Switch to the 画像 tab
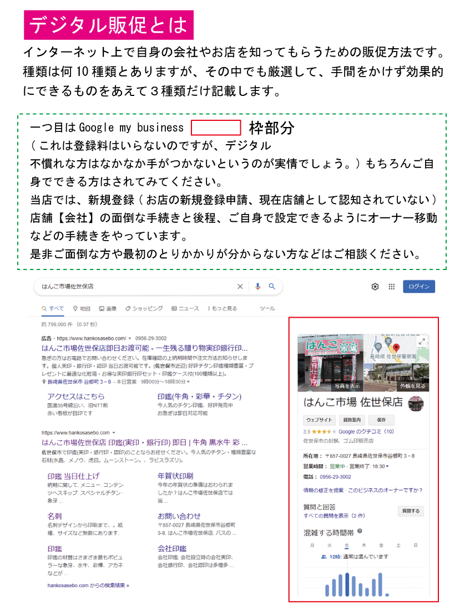The image size is (465, 616). pos(108,308)
